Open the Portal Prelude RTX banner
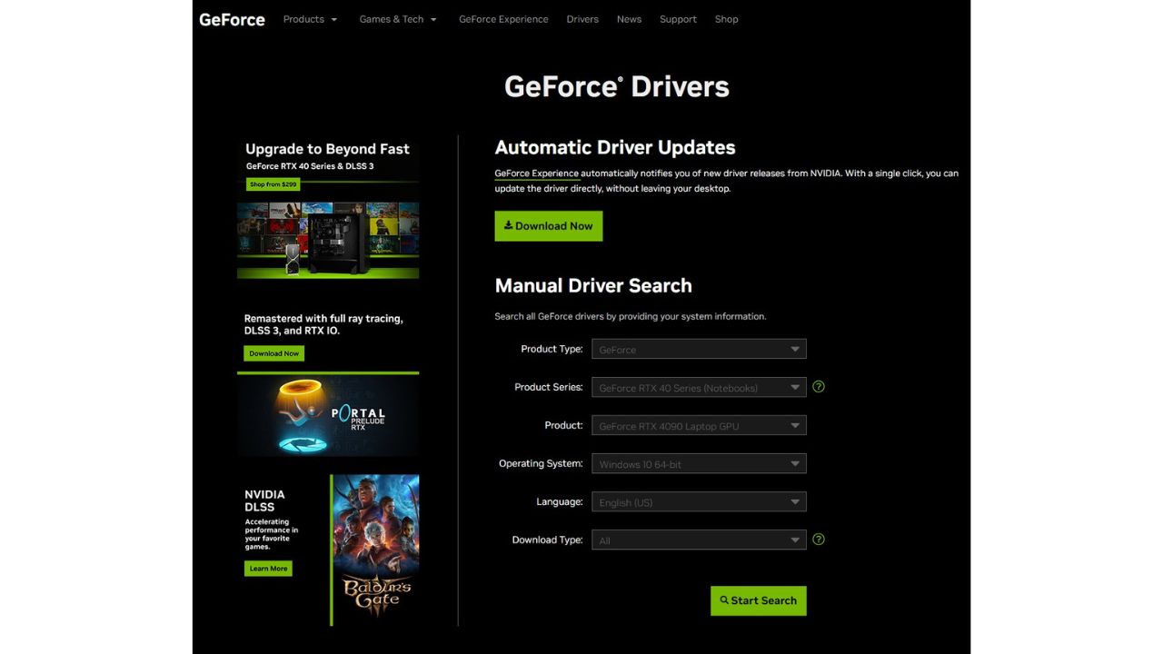Image resolution: width=1163 pixels, height=654 pixels. pyautogui.click(x=328, y=415)
